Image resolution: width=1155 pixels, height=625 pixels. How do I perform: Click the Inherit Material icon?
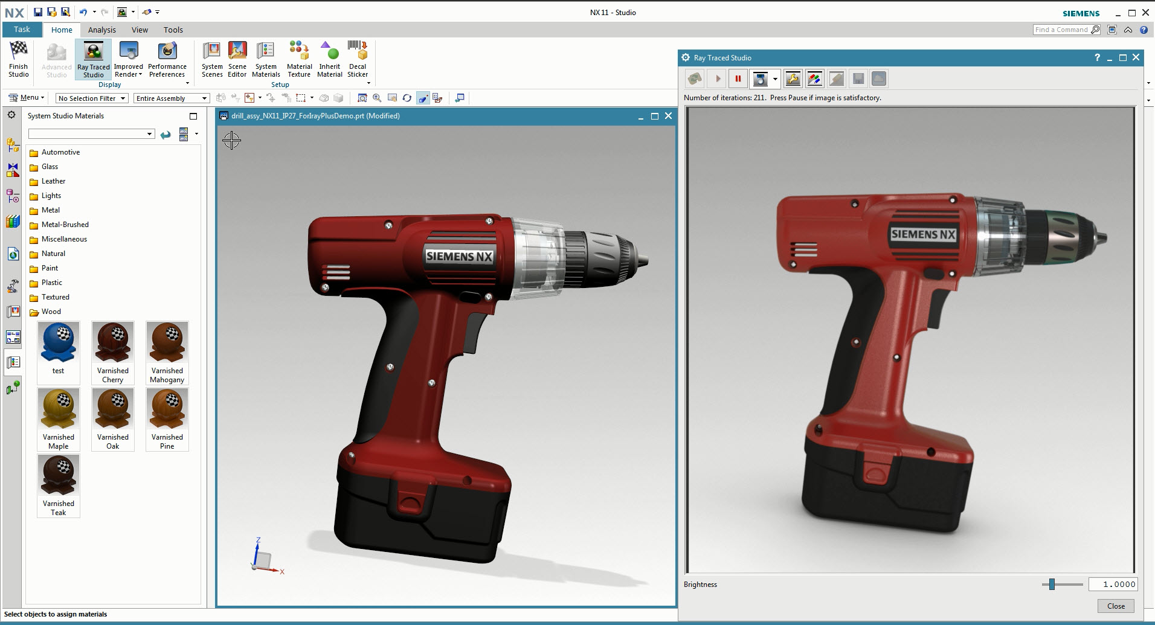click(x=329, y=59)
